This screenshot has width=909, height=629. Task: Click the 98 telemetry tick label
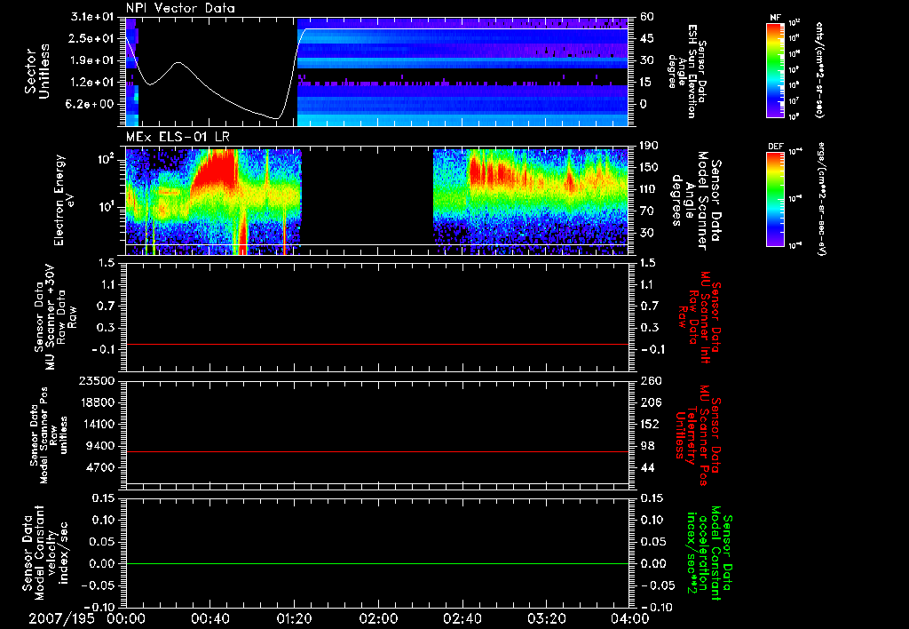pos(646,446)
